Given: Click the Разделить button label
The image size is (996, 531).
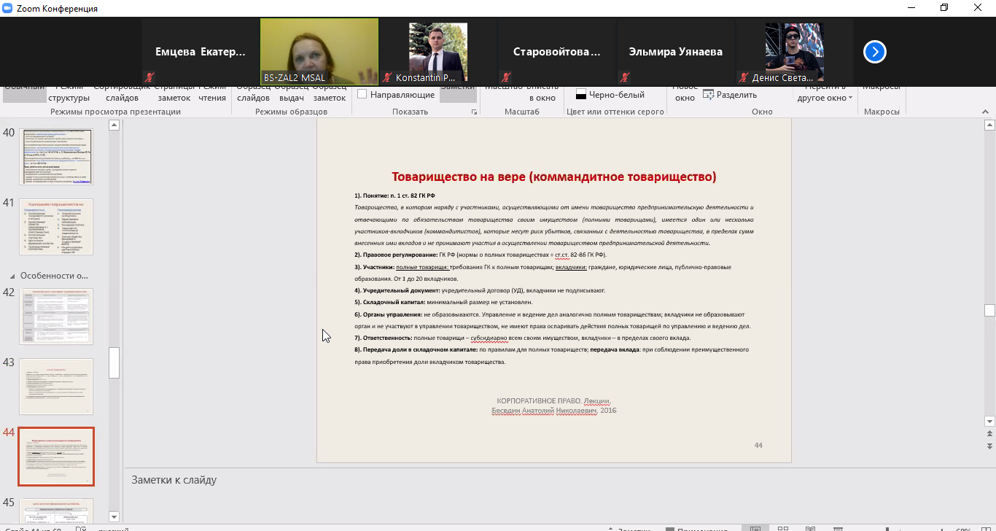Looking at the screenshot, I should coord(736,95).
